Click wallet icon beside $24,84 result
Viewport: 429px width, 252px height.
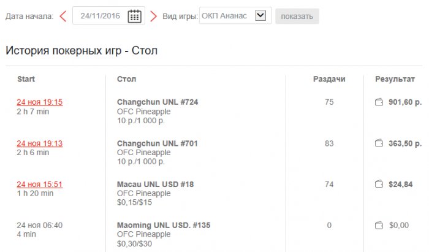379,184
